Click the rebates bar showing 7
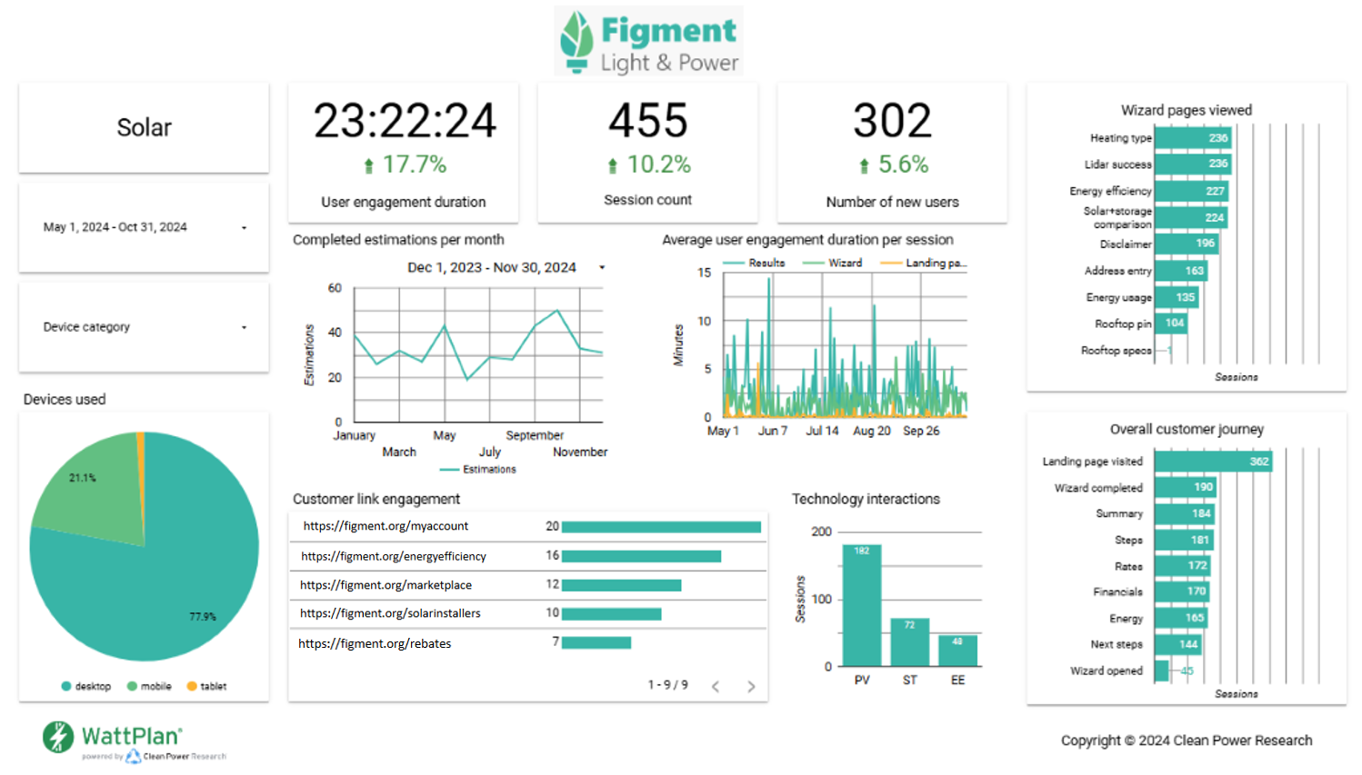The width and height of the screenshot is (1362, 775). tap(596, 642)
